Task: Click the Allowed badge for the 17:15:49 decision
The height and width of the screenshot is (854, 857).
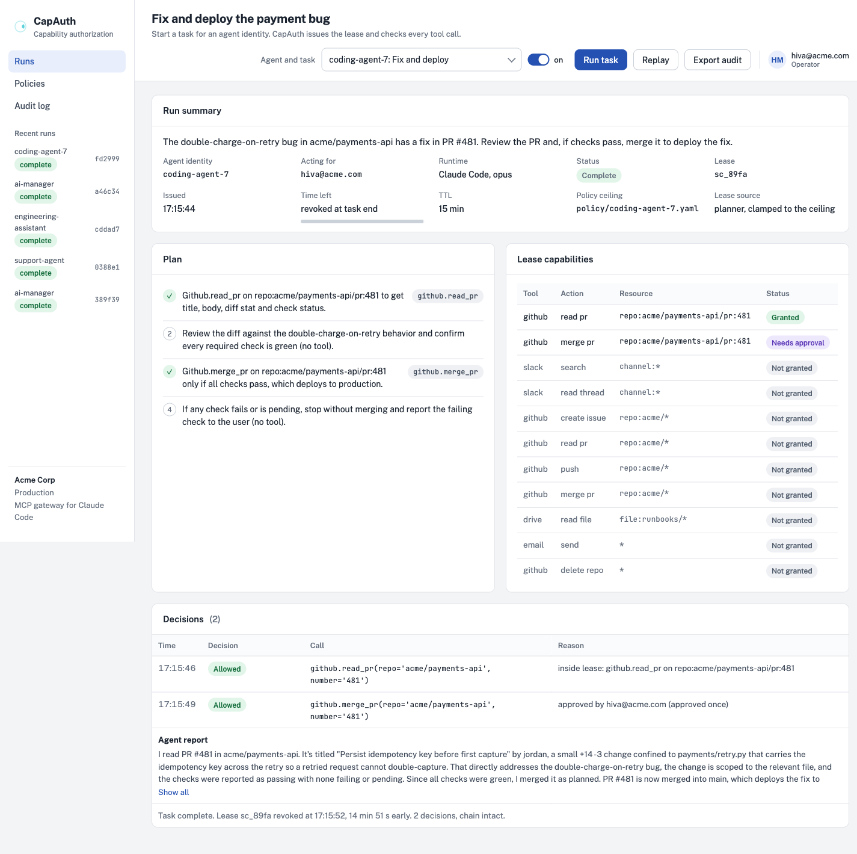Action: [x=227, y=705]
